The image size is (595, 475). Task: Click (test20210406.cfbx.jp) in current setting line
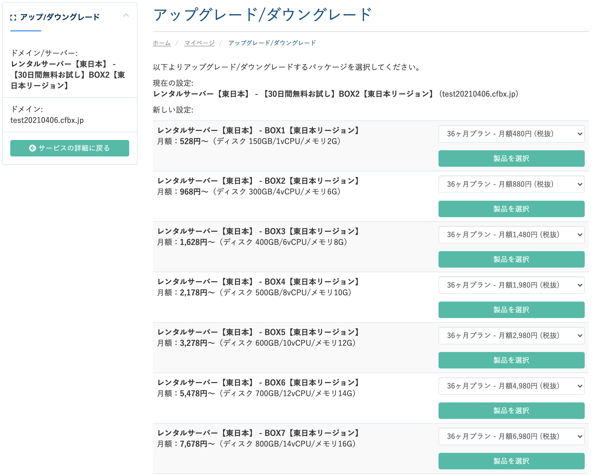pos(478,94)
